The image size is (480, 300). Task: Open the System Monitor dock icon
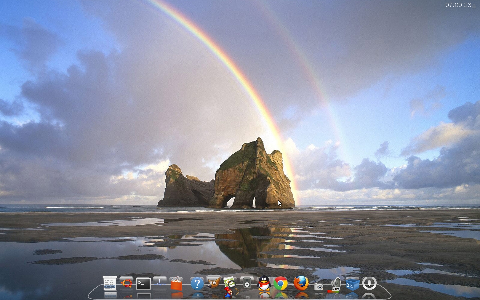pos(160,283)
